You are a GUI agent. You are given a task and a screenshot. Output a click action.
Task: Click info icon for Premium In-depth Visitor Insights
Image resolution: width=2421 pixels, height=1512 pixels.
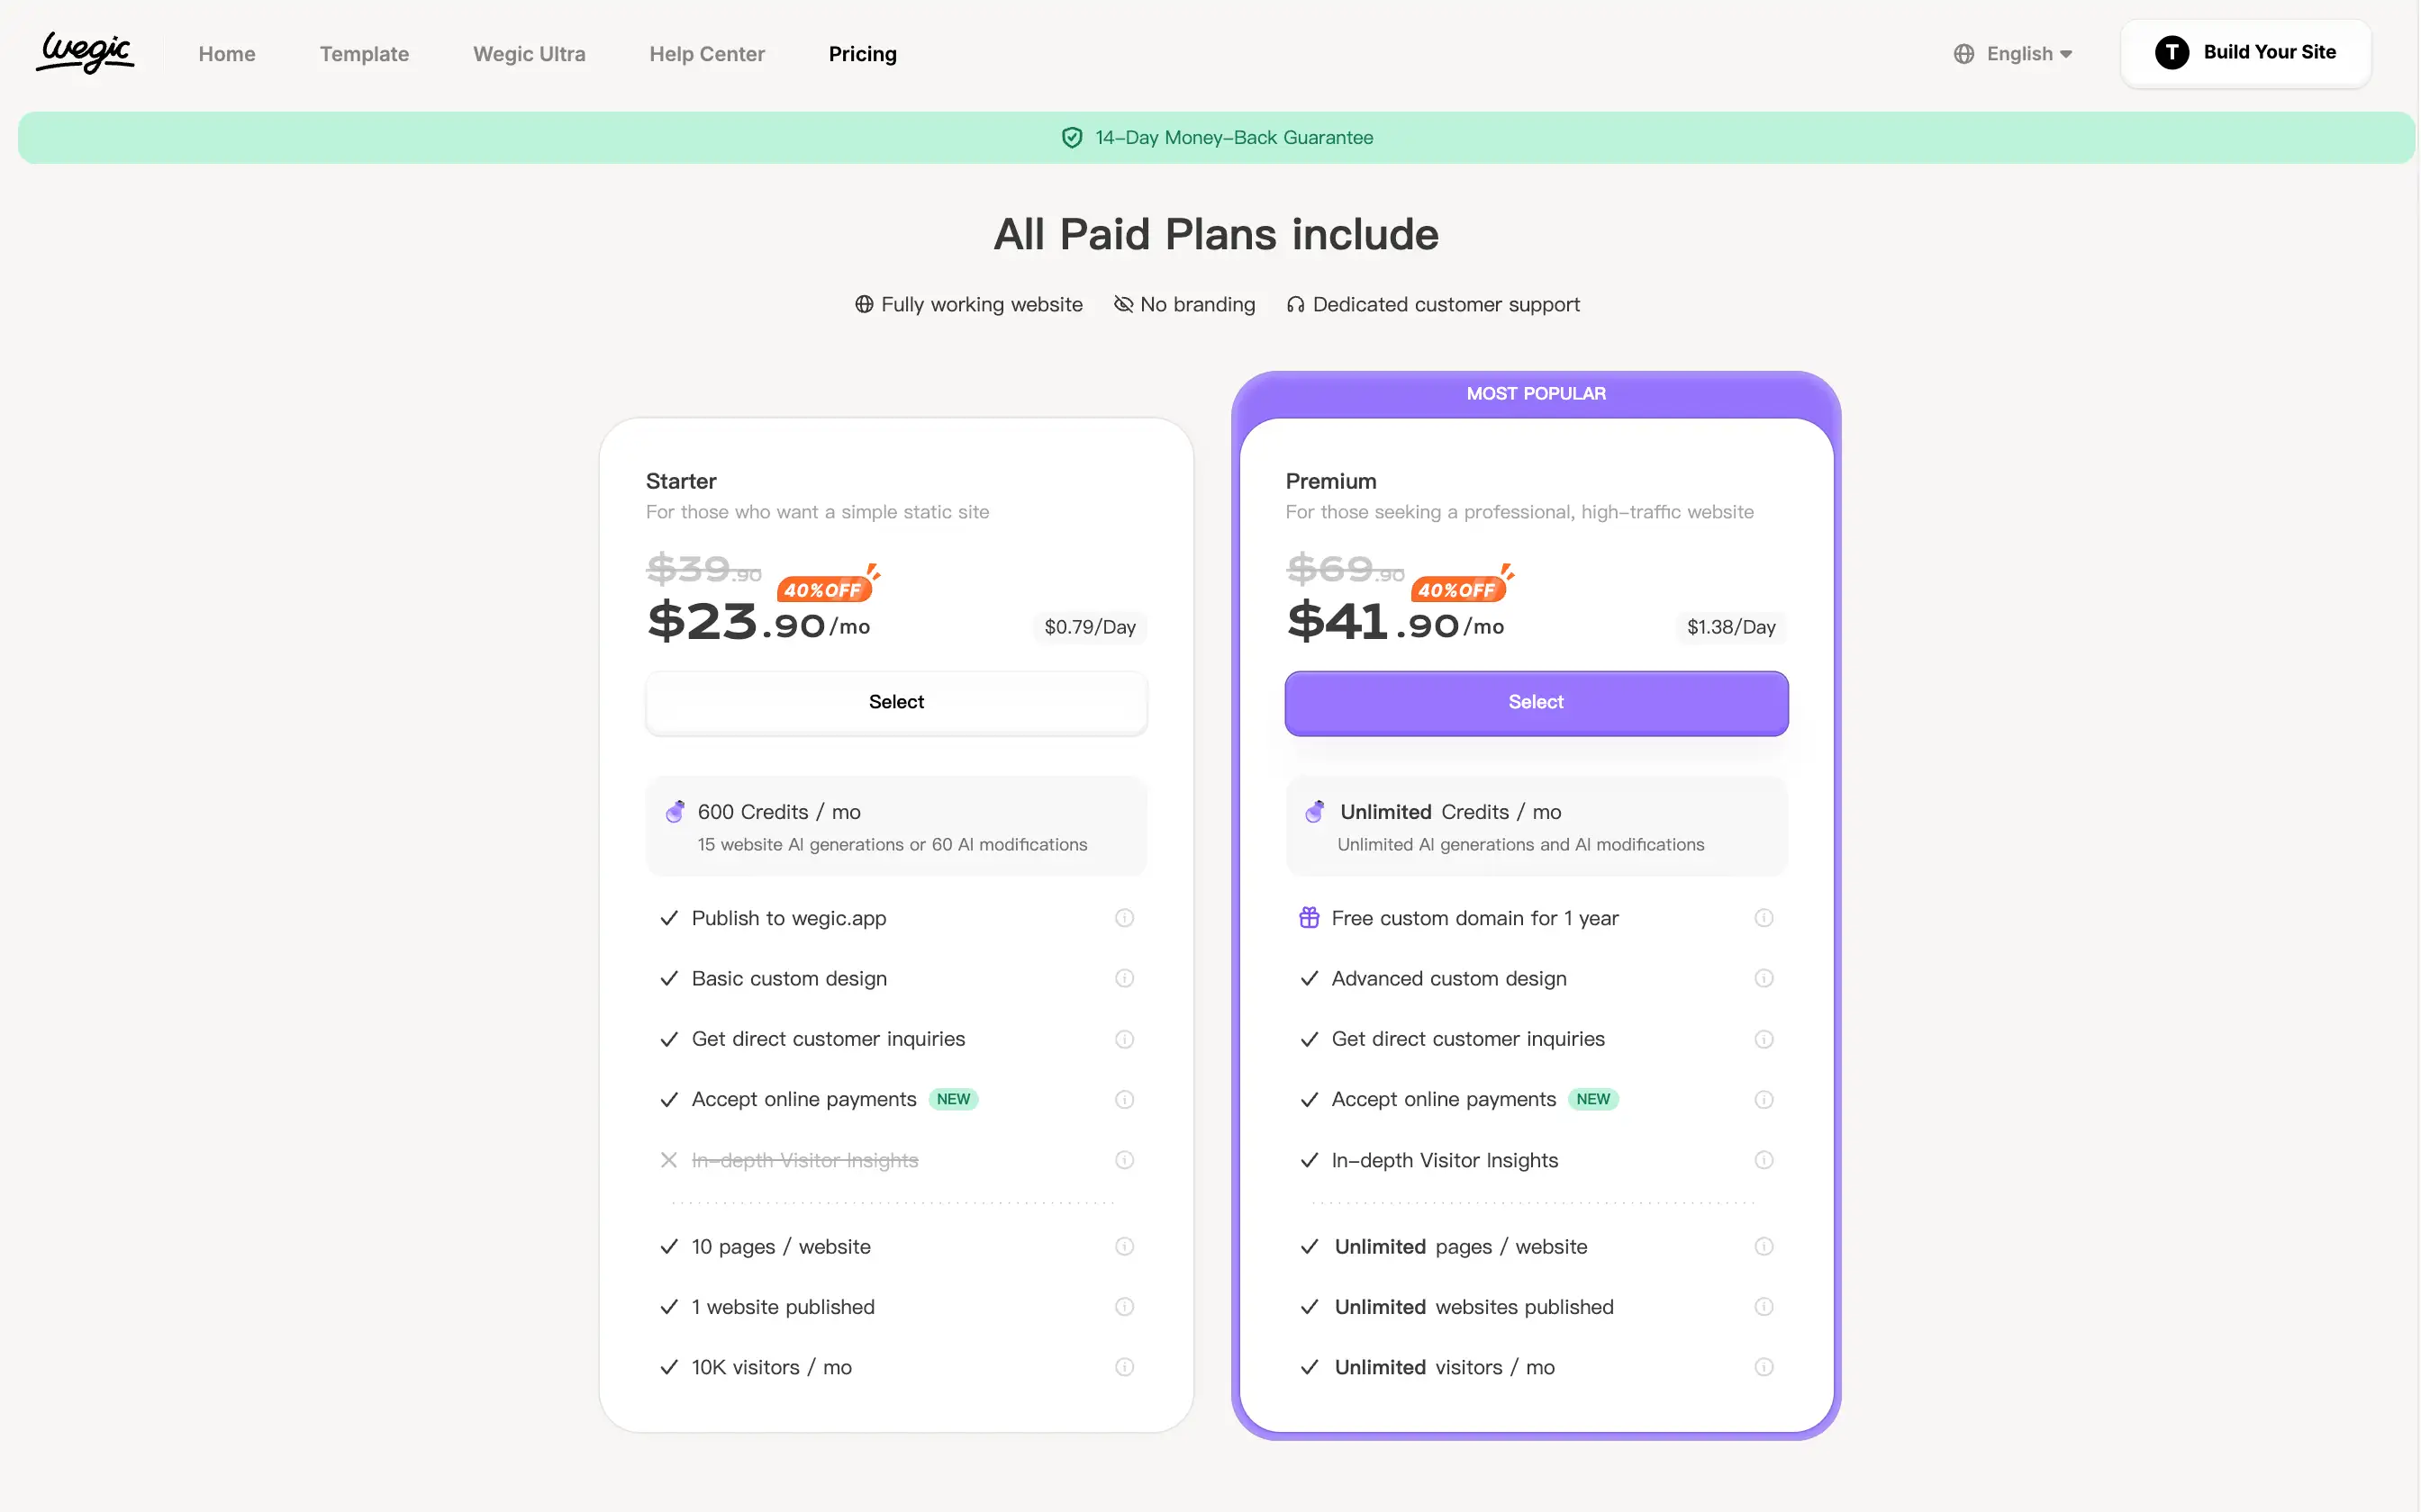[1764, 1160]
